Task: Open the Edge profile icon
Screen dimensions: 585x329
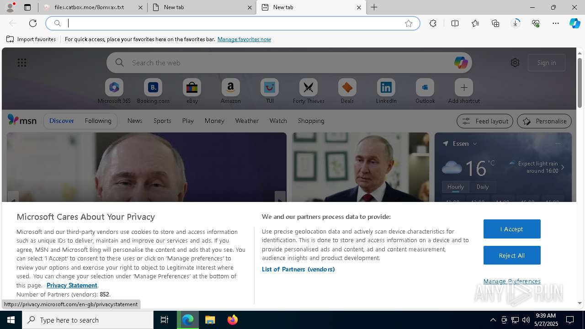Action: [x=10, y=7]
